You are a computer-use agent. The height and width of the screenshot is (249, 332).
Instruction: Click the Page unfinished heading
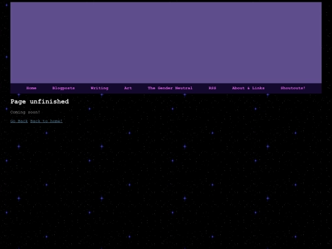coord(39,101)
